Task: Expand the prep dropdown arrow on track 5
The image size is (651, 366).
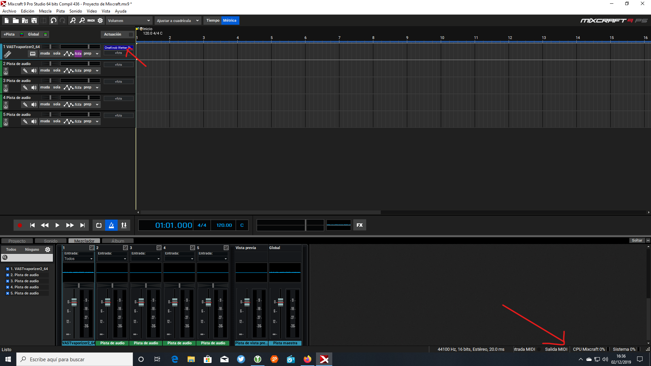Action: coord(97,122)
